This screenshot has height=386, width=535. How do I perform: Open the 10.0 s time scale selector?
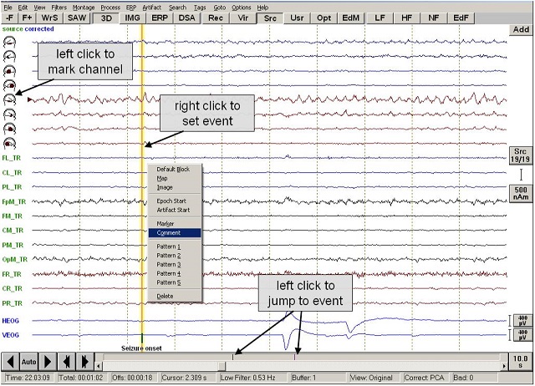(x=520, y=362)
